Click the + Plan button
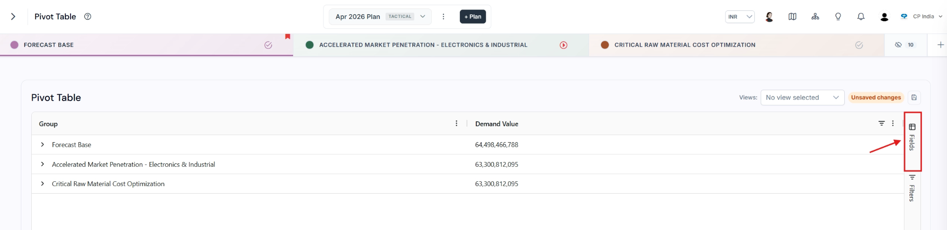The width and height of the screenshot is (947, 230). 473,17
